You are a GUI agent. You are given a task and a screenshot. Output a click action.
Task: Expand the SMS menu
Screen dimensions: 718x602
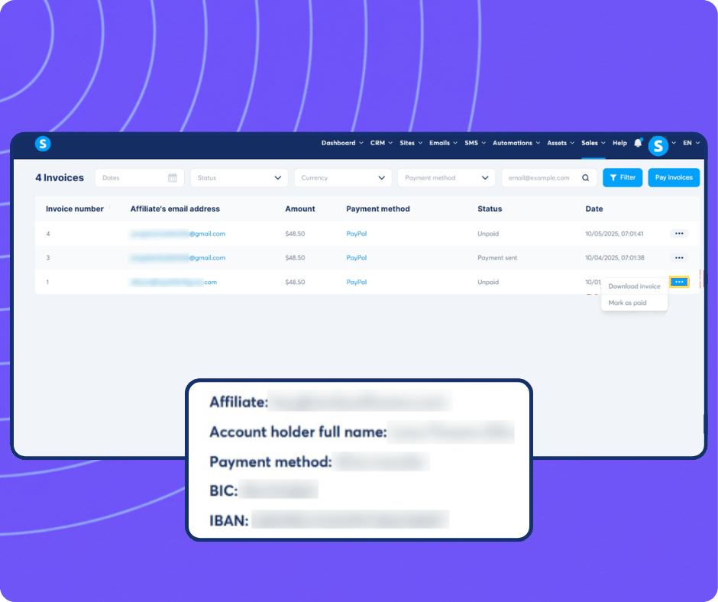click(x=475, y=143)
